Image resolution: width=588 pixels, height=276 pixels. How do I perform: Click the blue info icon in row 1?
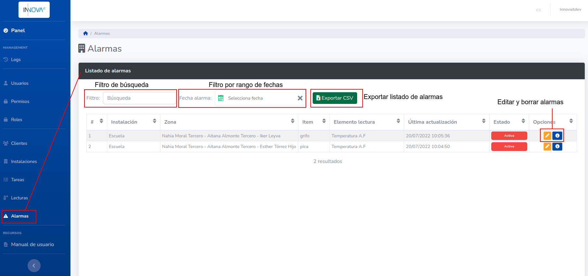557,136
